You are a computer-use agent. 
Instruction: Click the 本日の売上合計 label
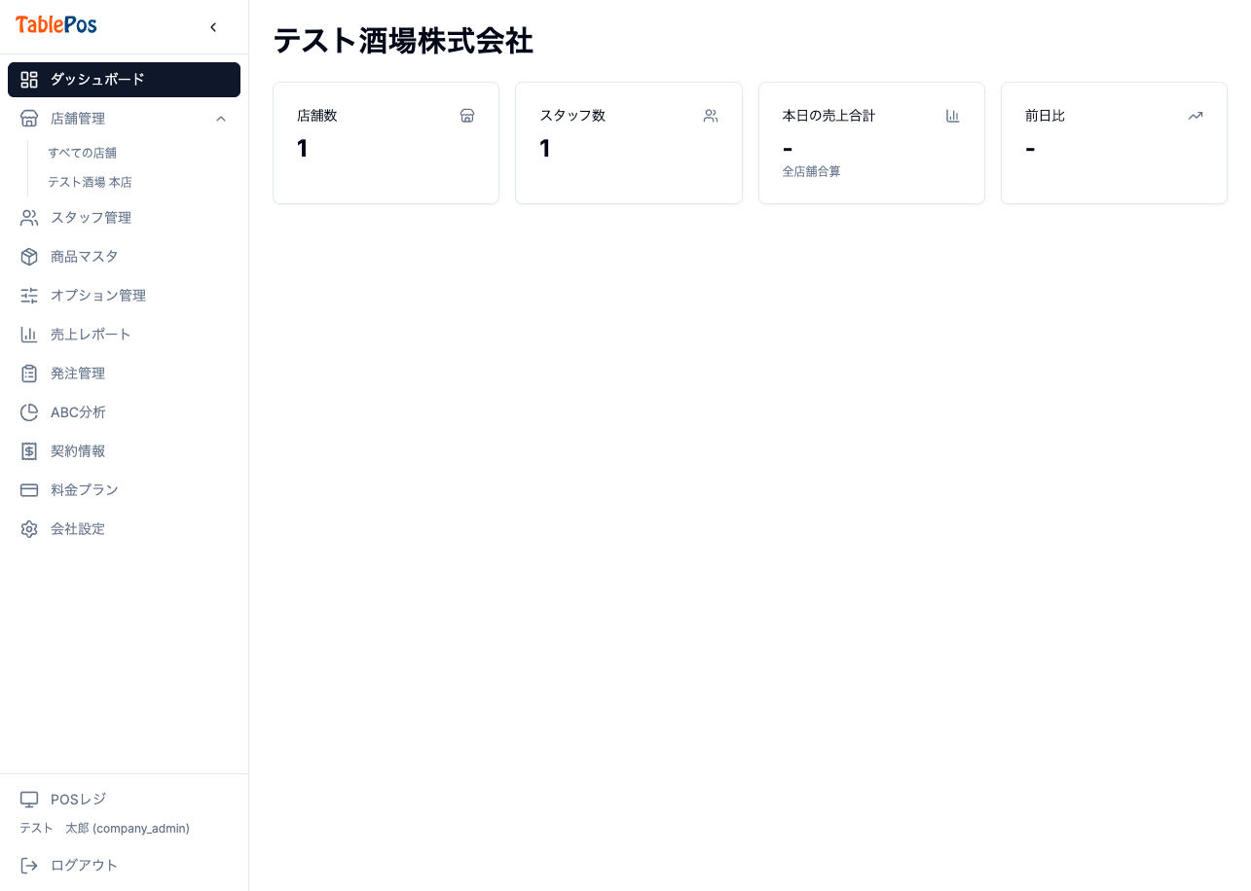click(828, 116)
